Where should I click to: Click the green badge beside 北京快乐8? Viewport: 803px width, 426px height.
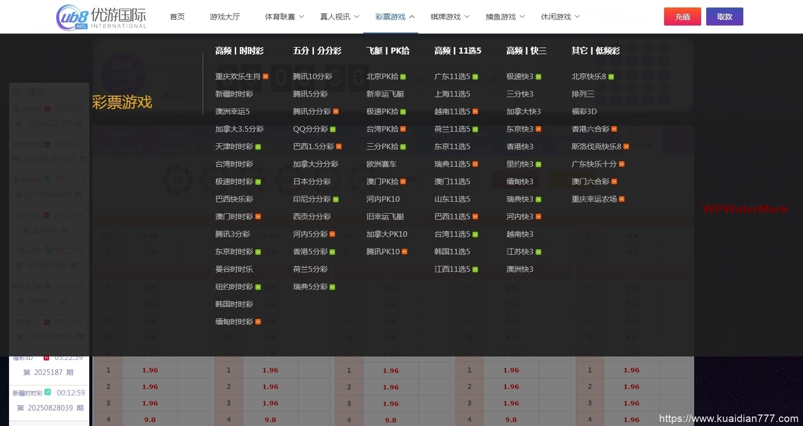(x=611, y=77)
